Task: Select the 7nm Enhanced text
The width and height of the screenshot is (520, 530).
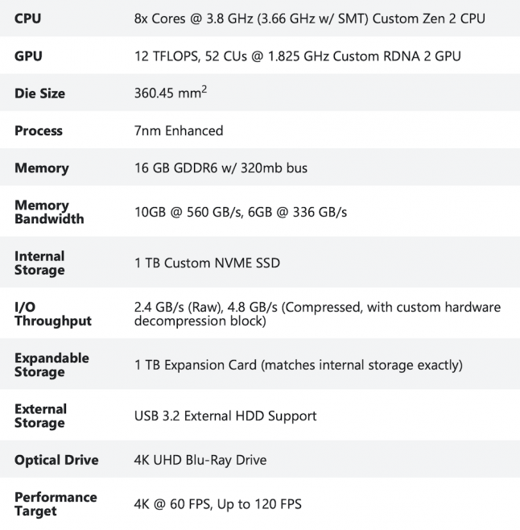Action: click(x=178, y=130)
